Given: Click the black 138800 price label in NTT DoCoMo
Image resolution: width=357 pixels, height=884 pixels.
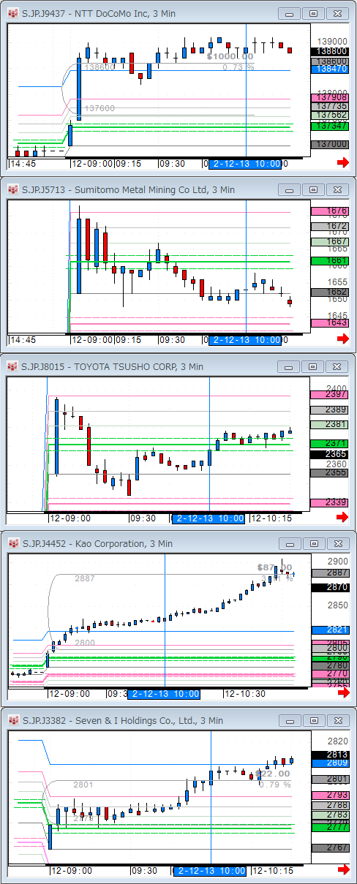Looking at the screenshot, I should point(330,51).
